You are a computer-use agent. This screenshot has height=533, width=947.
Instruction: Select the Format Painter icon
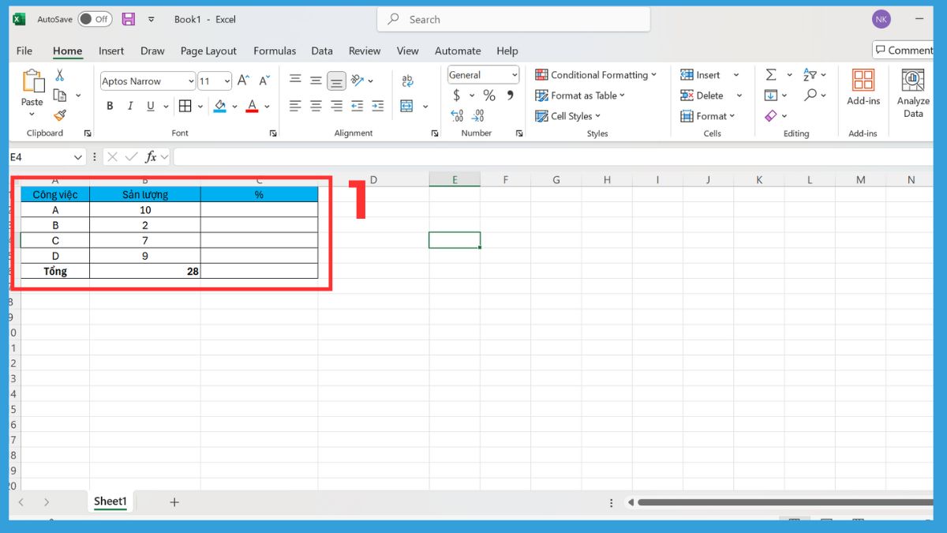click(x=60, y=115)
